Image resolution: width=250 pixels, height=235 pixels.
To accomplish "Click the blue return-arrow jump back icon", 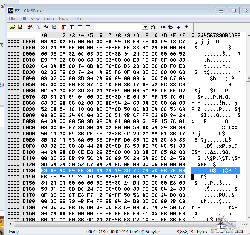I will pyautogui.click(x=171, y=27).
